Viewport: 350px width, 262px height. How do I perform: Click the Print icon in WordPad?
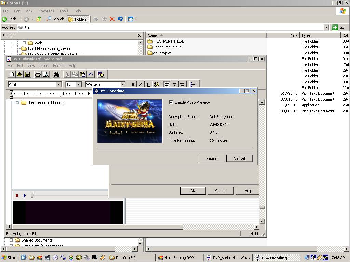[38, 74]
